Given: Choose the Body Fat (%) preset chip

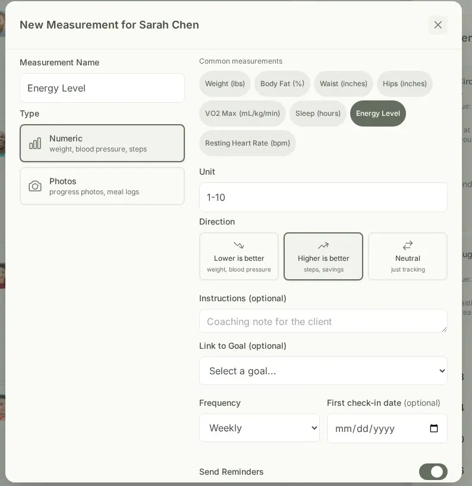Looking at the screenshot, I should coord(282,84).
